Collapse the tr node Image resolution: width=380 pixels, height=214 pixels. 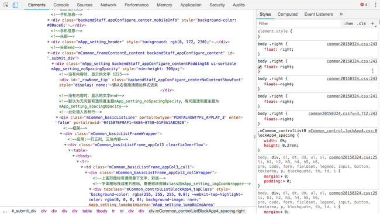pyautogui.click(x=78, y=161)
